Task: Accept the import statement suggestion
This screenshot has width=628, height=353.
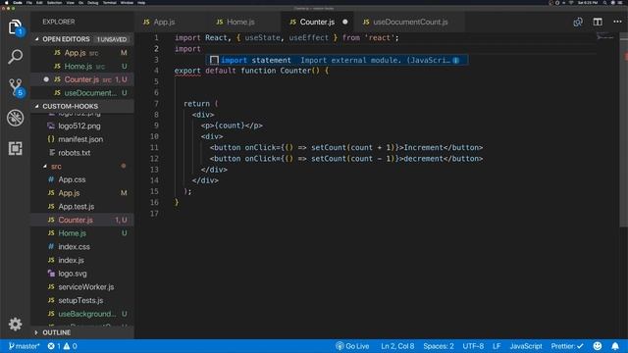Action: pyautogui.click(x=337, y=60)
